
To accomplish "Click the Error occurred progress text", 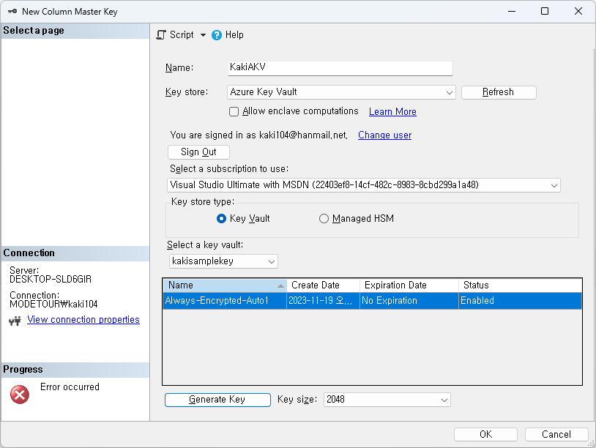I will tap(70, 387).
